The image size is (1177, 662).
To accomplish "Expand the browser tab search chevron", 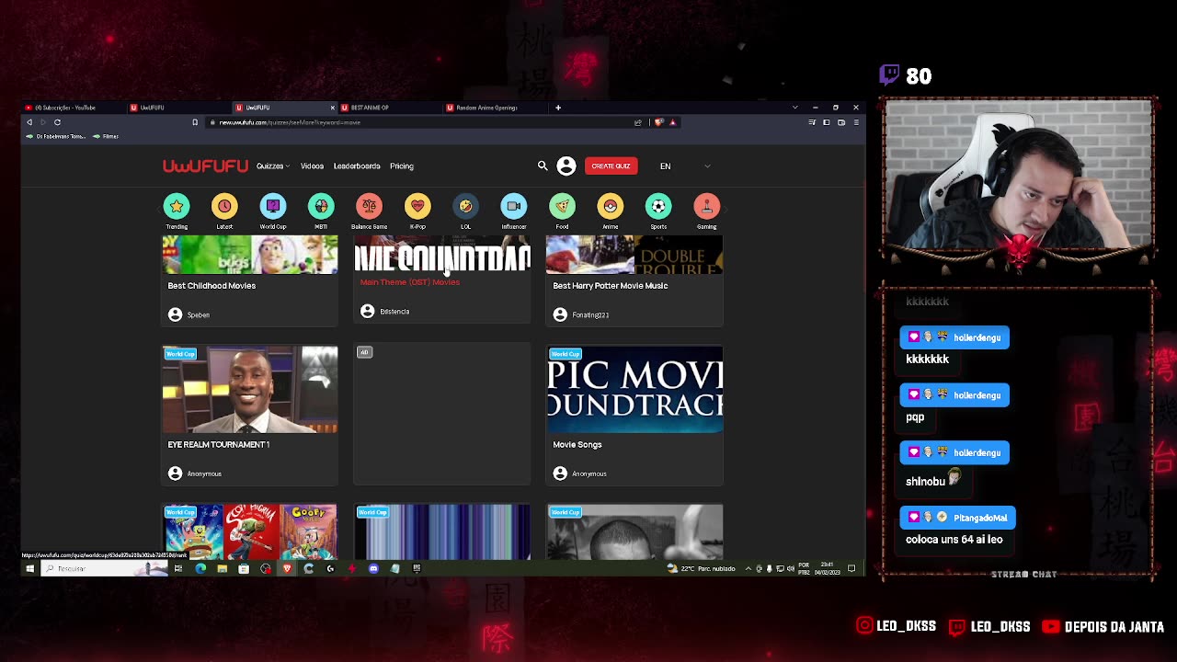I will point(795,108).
